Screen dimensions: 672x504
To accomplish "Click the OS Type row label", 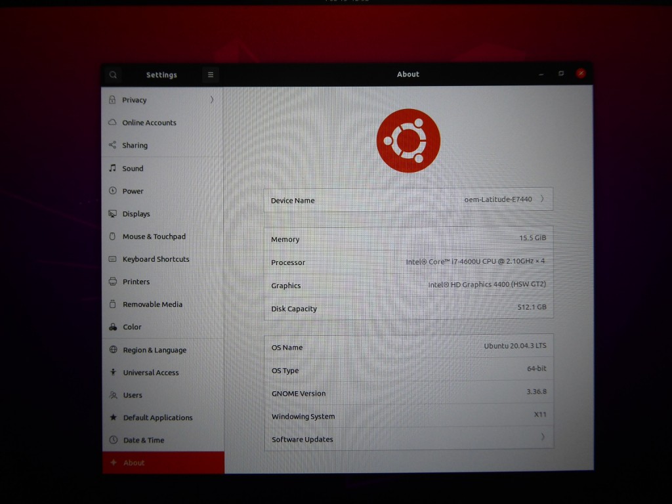I will click(285, 371).
